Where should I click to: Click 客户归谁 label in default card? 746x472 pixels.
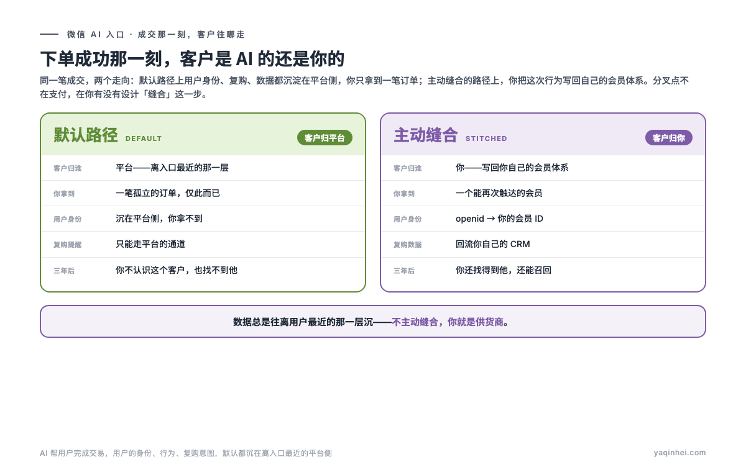[x=67, y=168]
